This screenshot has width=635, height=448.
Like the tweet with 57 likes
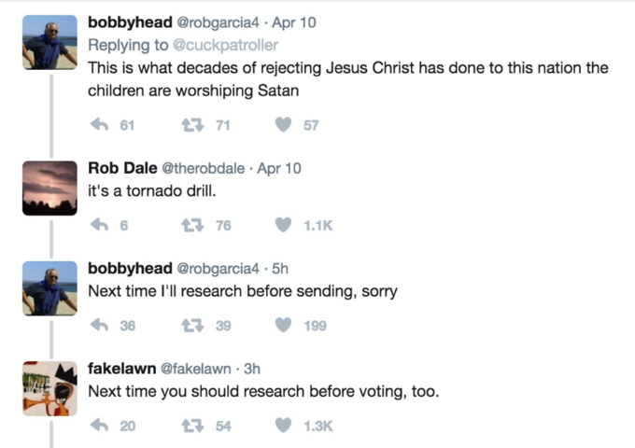pos(283,125)
